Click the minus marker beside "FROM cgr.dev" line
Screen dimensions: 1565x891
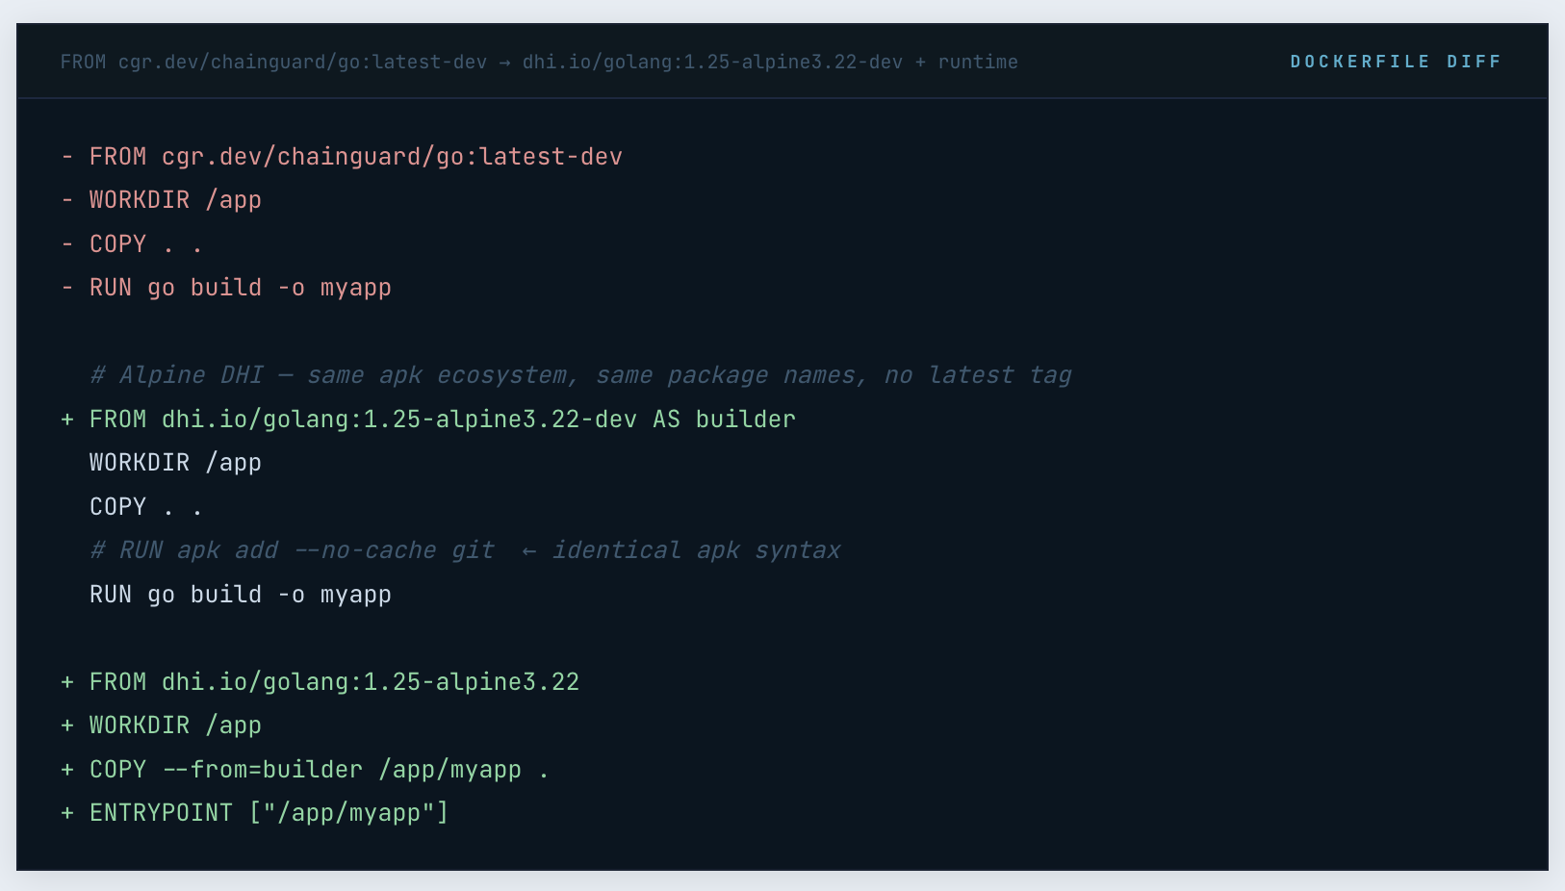point(67,157)
